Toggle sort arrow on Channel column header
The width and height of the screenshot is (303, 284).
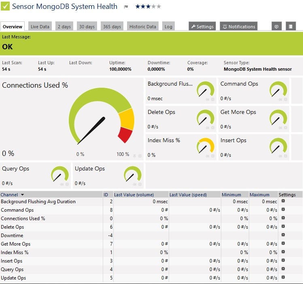pyautogui.click(x=22, y=195)
